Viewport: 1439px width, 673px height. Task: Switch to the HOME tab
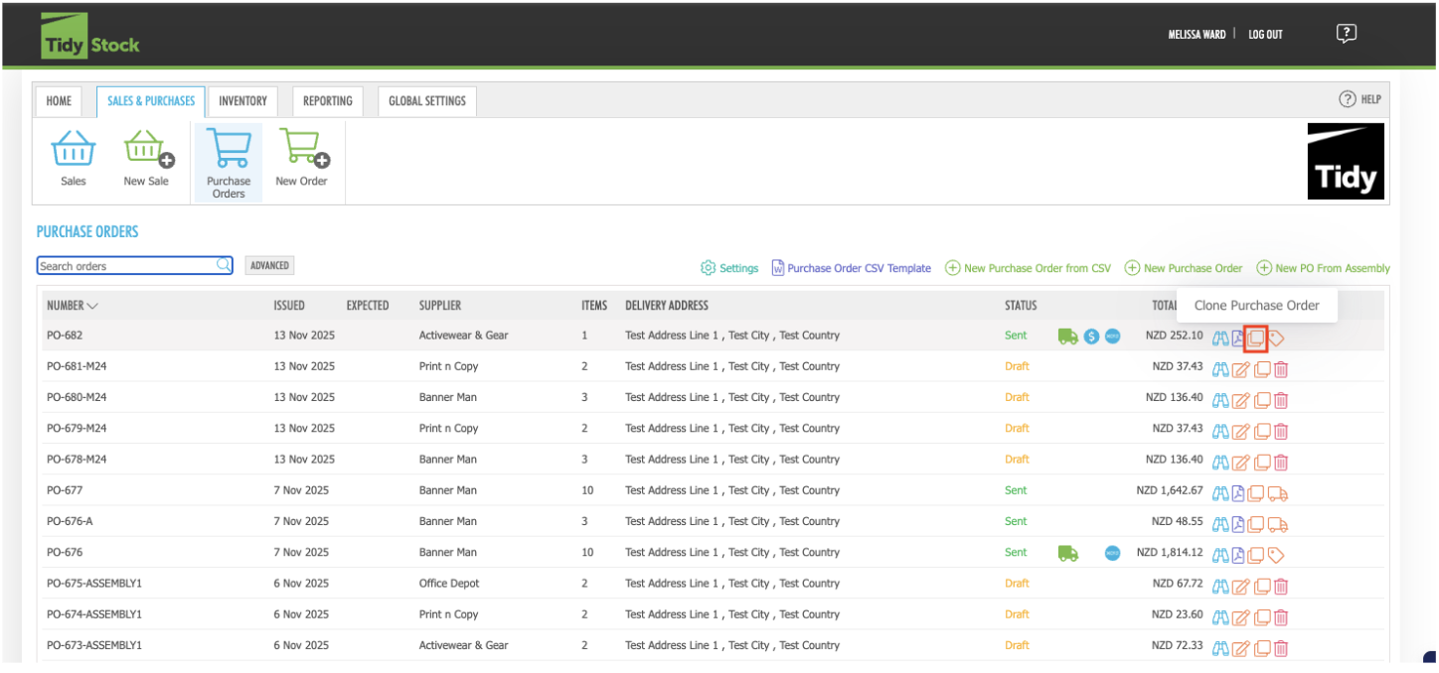59,101
